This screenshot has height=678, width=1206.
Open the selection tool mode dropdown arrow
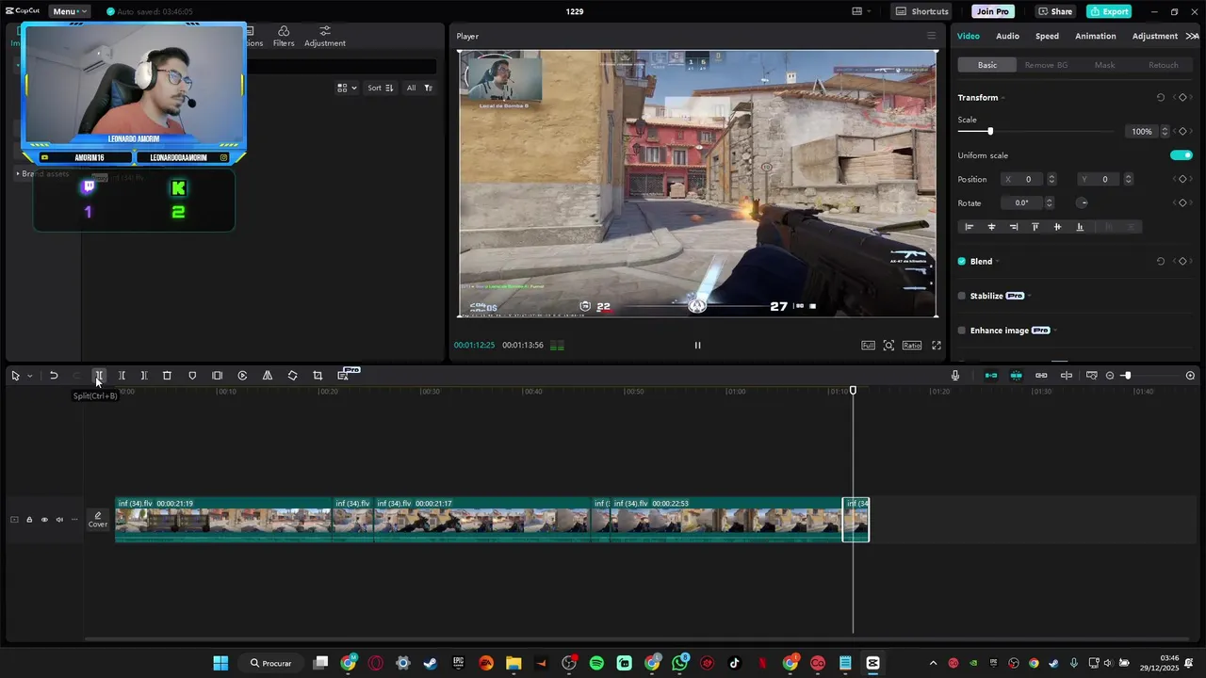[x=29, y=376]
